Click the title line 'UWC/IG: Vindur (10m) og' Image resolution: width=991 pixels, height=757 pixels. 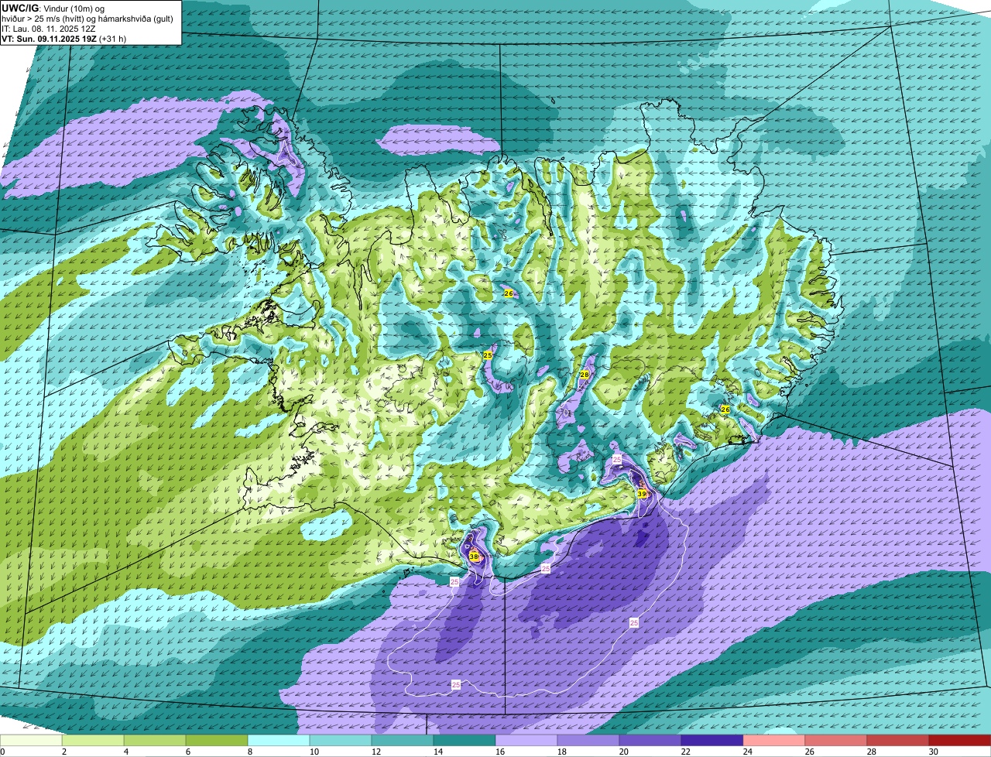(53, 8)
